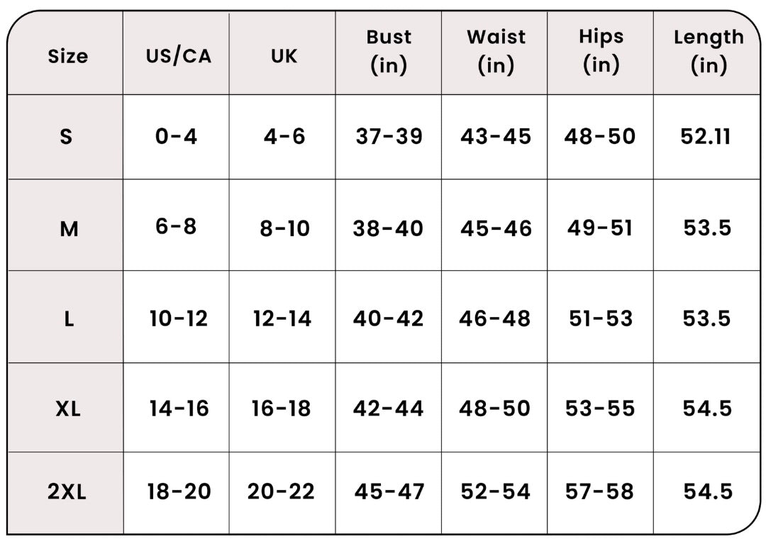
Task: Click the M size row label
Action: click(69, 228)
